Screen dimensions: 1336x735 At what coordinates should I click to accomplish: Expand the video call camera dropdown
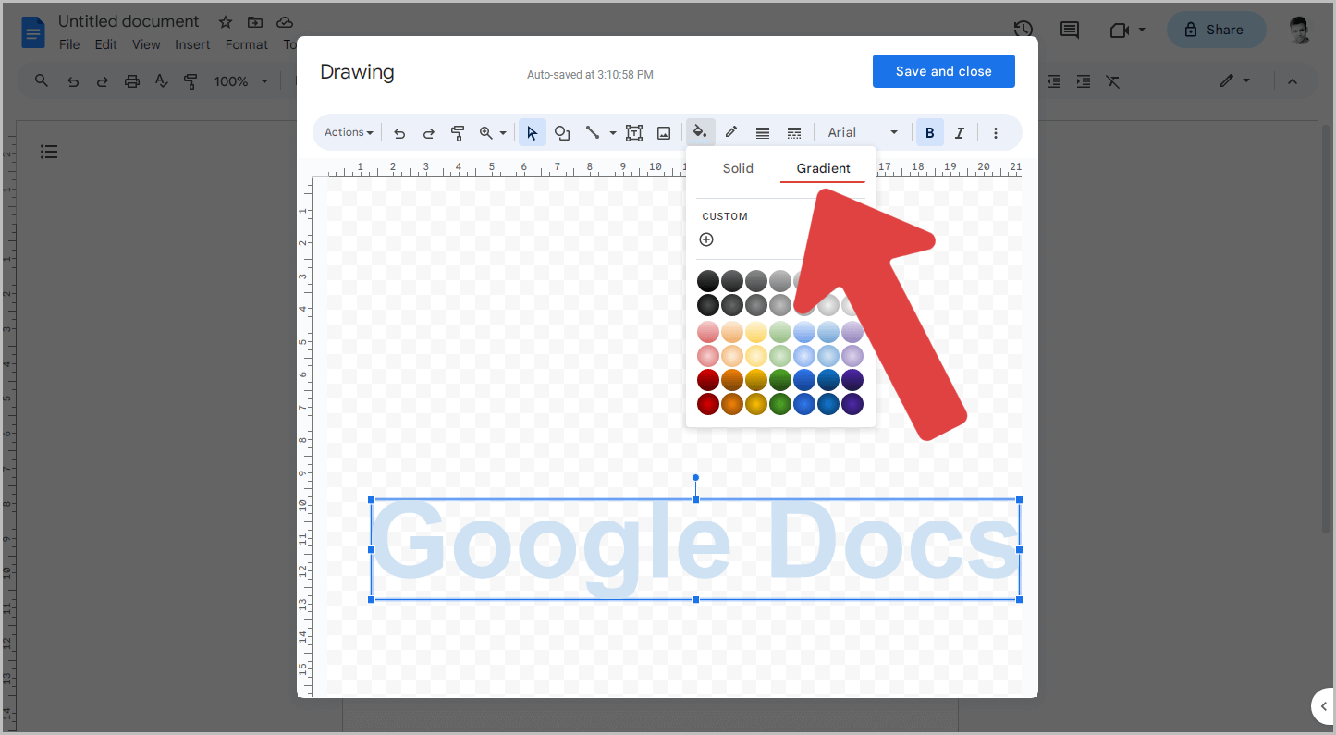pos(1142,30)
